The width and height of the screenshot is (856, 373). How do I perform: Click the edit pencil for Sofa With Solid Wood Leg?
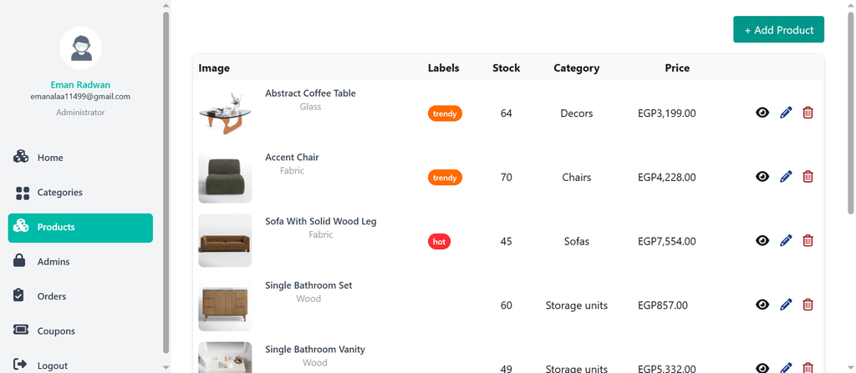pos(786,240)
